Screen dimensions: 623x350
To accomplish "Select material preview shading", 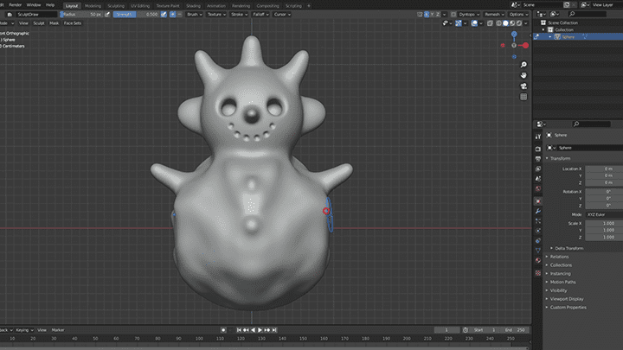I will pyautogui.click(x=512, y=23).
